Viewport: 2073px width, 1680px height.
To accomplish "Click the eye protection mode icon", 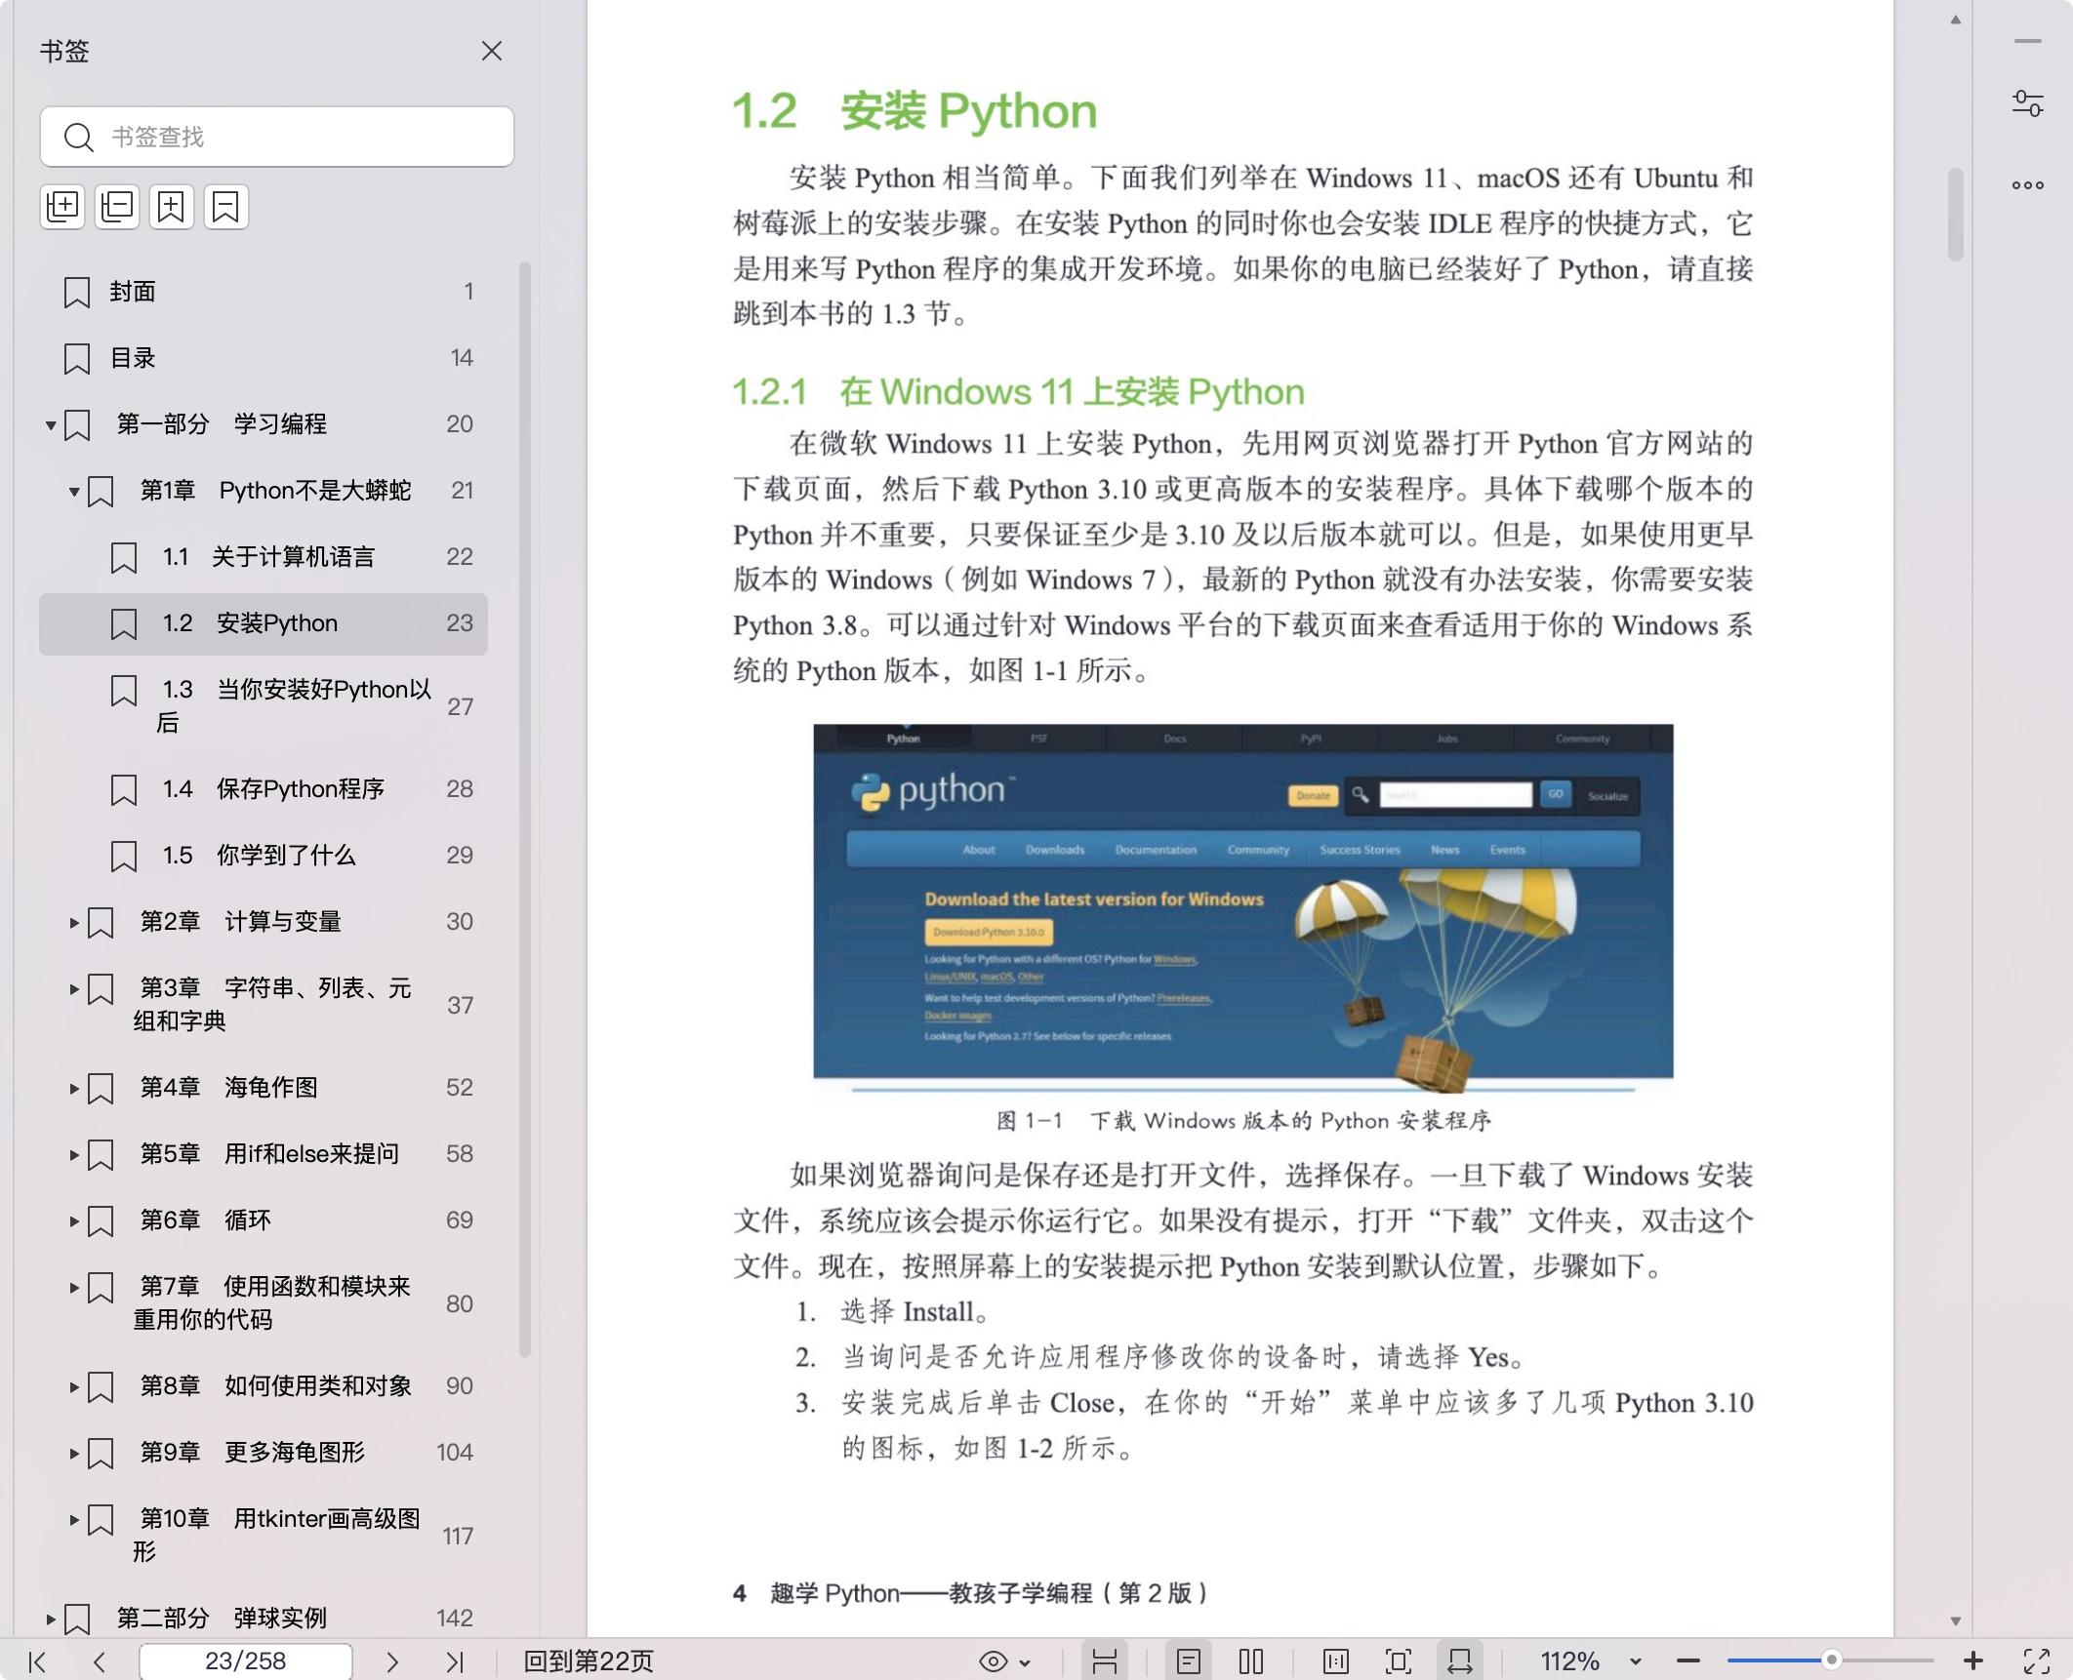I will coord(994,1661).
